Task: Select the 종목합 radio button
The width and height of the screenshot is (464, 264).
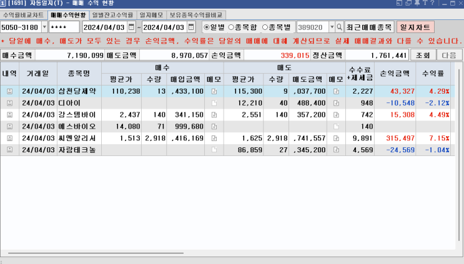Action: pos(231,27)
